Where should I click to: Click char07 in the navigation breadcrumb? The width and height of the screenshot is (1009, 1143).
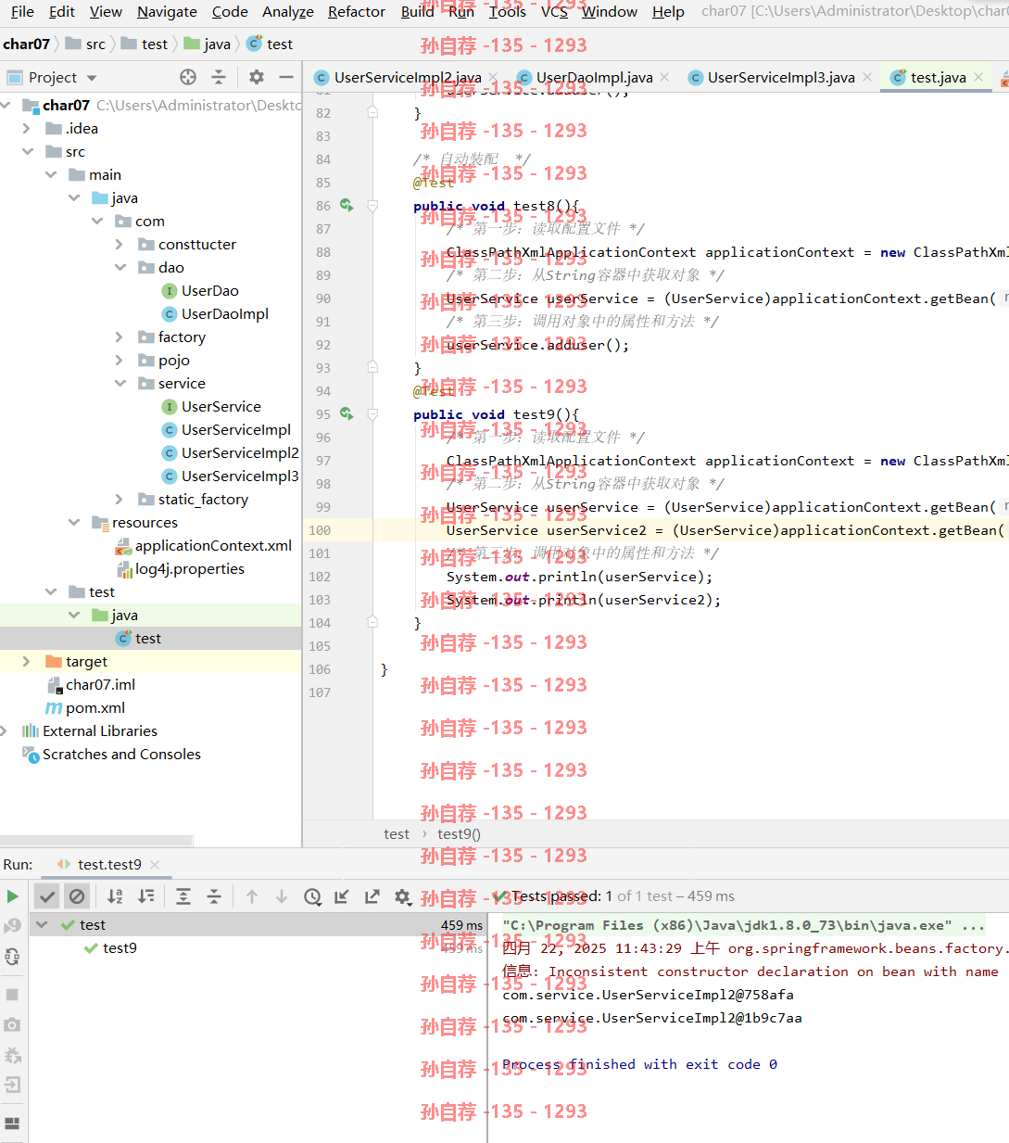(27, 44)
